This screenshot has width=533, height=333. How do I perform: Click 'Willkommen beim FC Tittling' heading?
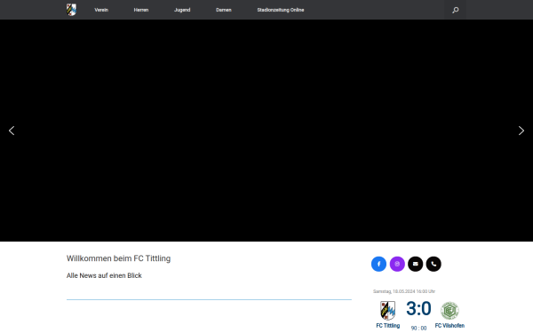[119, 258]
